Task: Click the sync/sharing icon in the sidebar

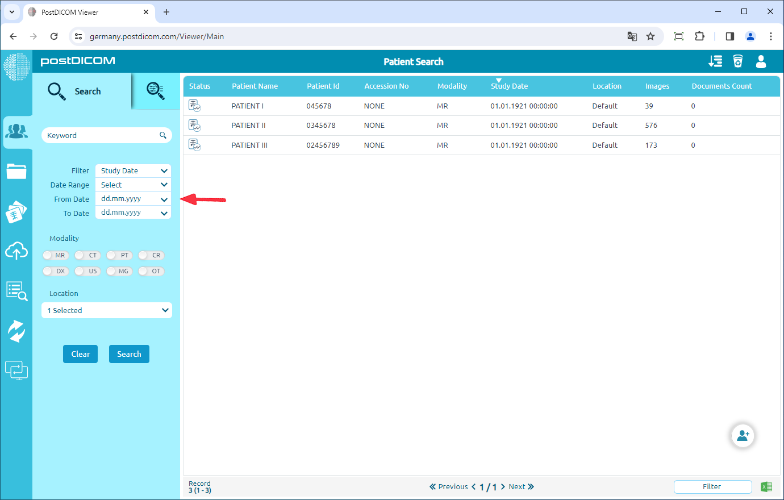Action: point(17,330)
